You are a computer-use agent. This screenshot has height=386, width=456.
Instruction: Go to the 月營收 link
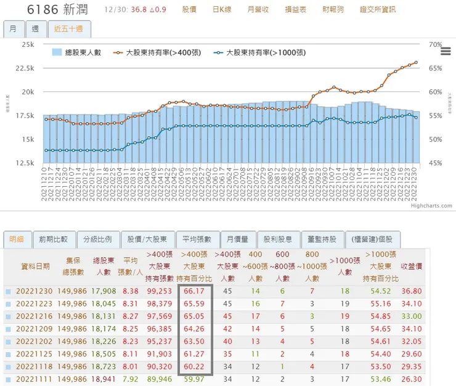(258, 10)
